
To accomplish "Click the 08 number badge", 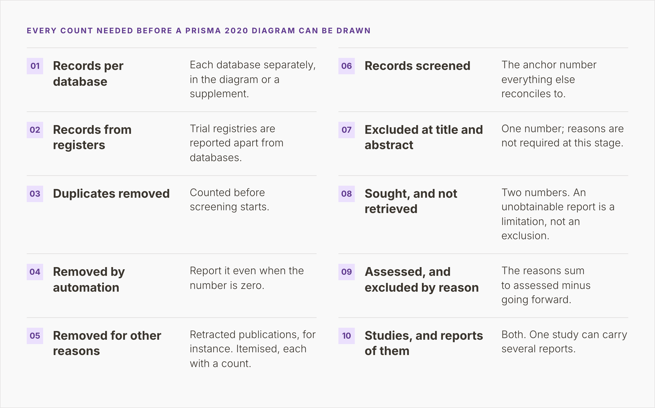I will (x=347, y=194).
